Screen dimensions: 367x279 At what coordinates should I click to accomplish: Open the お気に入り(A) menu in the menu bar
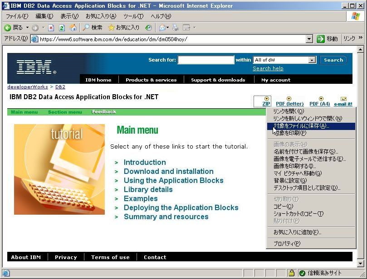coord(101,16)
